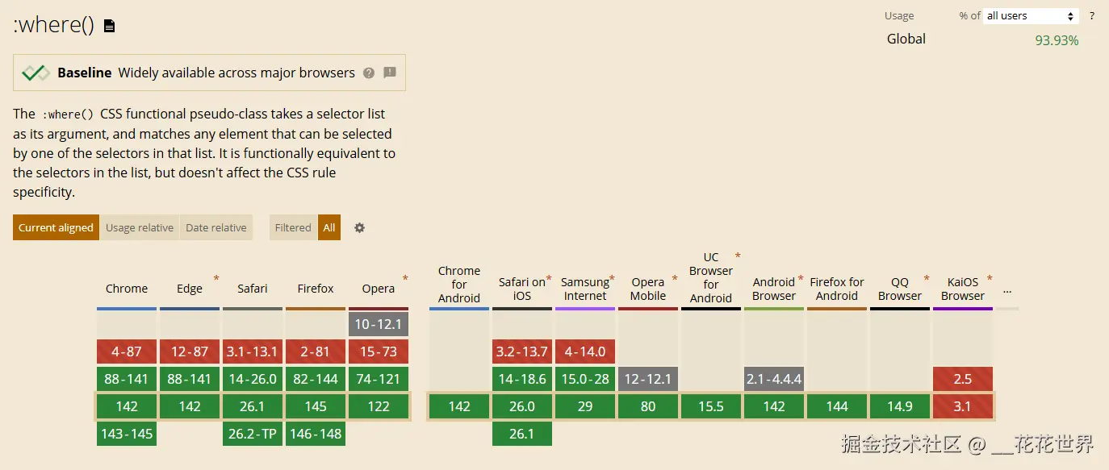Click the asterisk beside UC Browser for Android
This screenshot has height=470, width=1109.
(738, 256)
